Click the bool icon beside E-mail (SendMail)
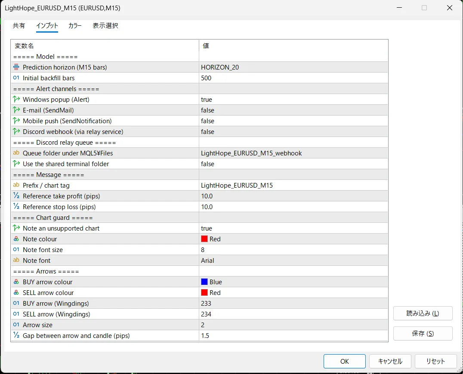Screen dimensions: 463x374 (x=16, y=110)
